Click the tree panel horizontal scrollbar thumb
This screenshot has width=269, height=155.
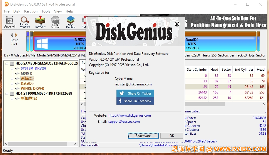(38, 144)
